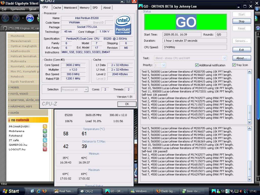Click the Stop button in ORTHOS
Screen dimensions: 260x195
[242, 21]
